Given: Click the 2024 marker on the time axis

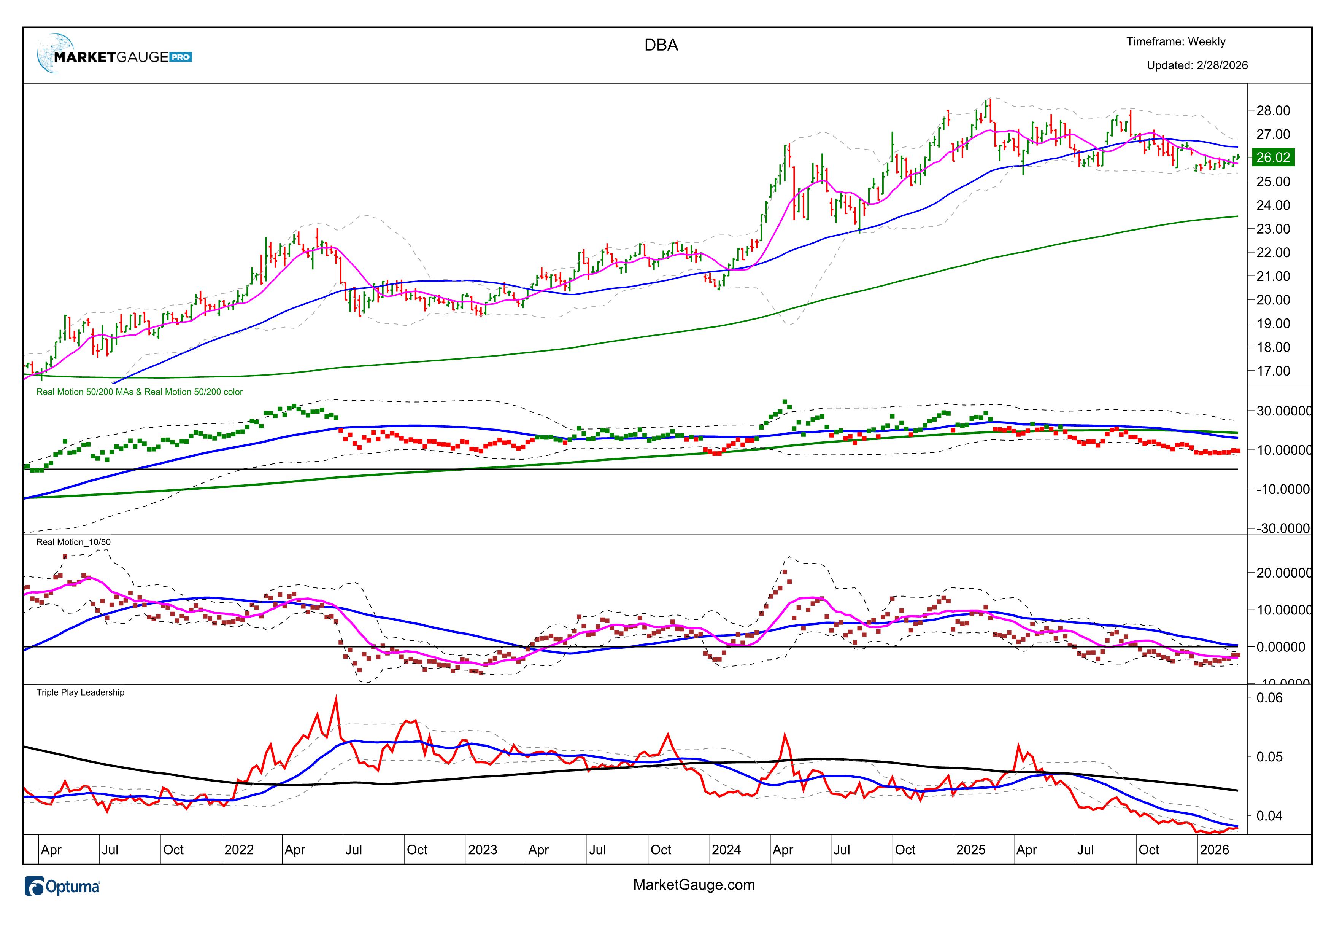Looking at the screenshot, I should pyautogui.click(x=726, y=850).
